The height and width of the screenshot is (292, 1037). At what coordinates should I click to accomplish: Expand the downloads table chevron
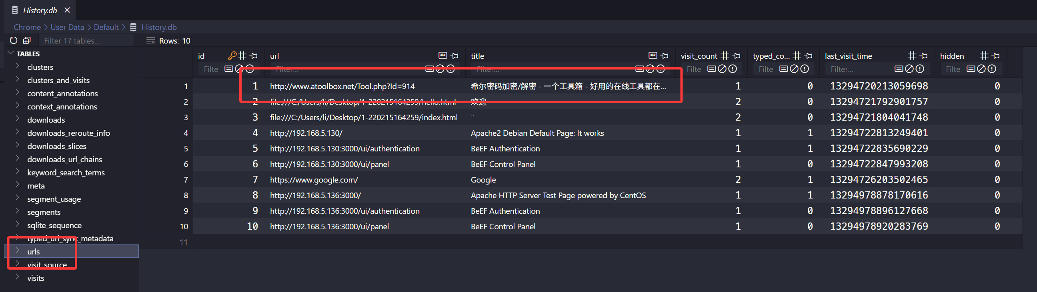click(17, 118)
